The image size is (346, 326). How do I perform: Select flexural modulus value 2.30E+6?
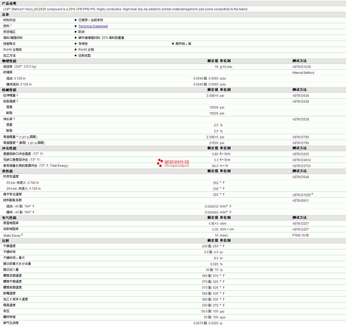pyautogui.click(x=212, y=137)
